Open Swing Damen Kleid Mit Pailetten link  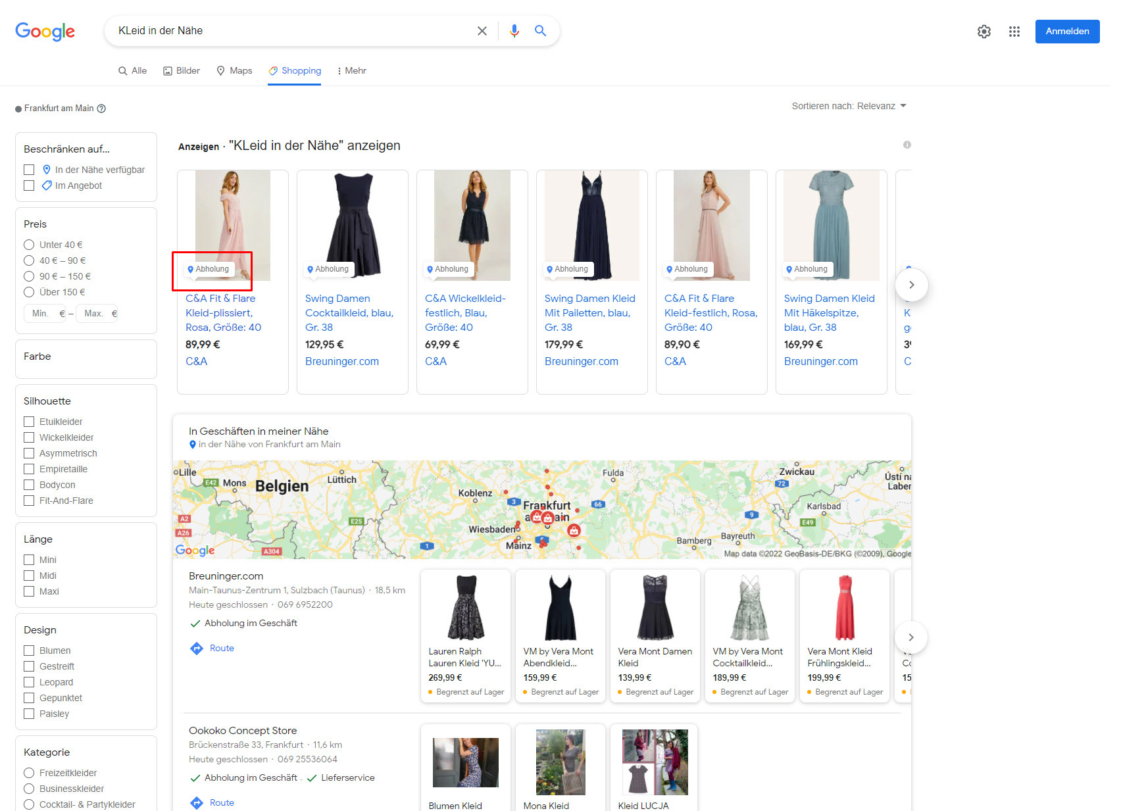click(590, 313)
